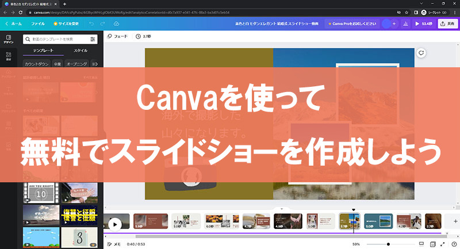460x249 pixels.
Task: Click the horizontal timeline scrollbar
Action: [290, 236]
